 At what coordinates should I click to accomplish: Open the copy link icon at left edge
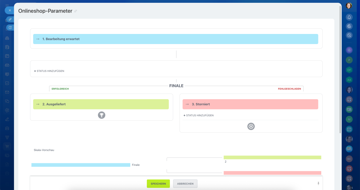[10, 19]
